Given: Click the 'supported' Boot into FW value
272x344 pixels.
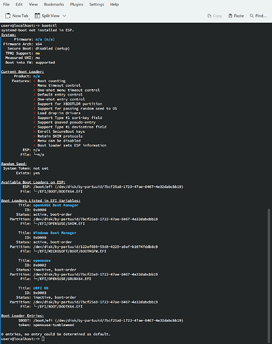Looking at the screenshot, I should point(45,63).
